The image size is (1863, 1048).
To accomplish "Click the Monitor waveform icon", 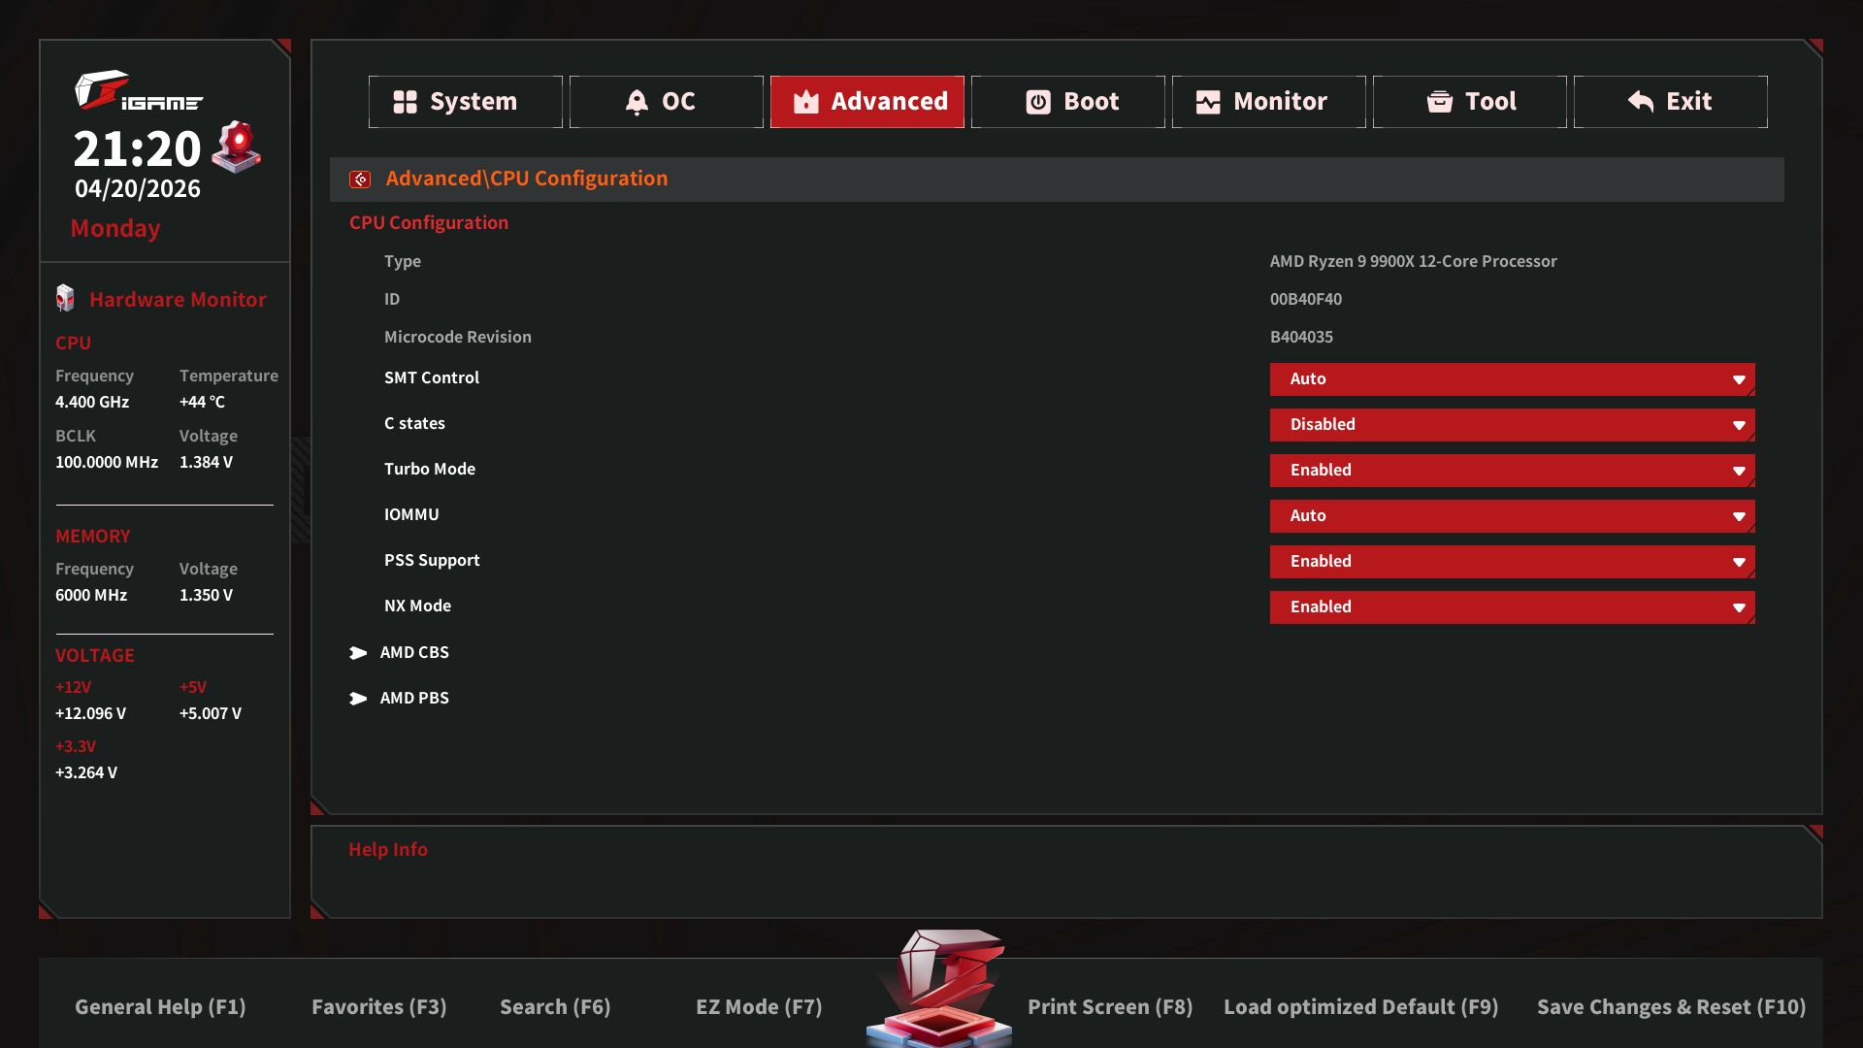I will (1208, 102).
